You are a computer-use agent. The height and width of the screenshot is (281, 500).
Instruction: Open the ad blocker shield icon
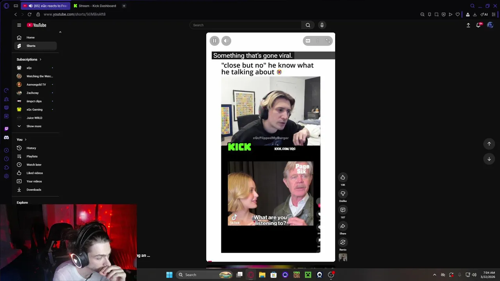pyautogui.click(x=443, y=14)
